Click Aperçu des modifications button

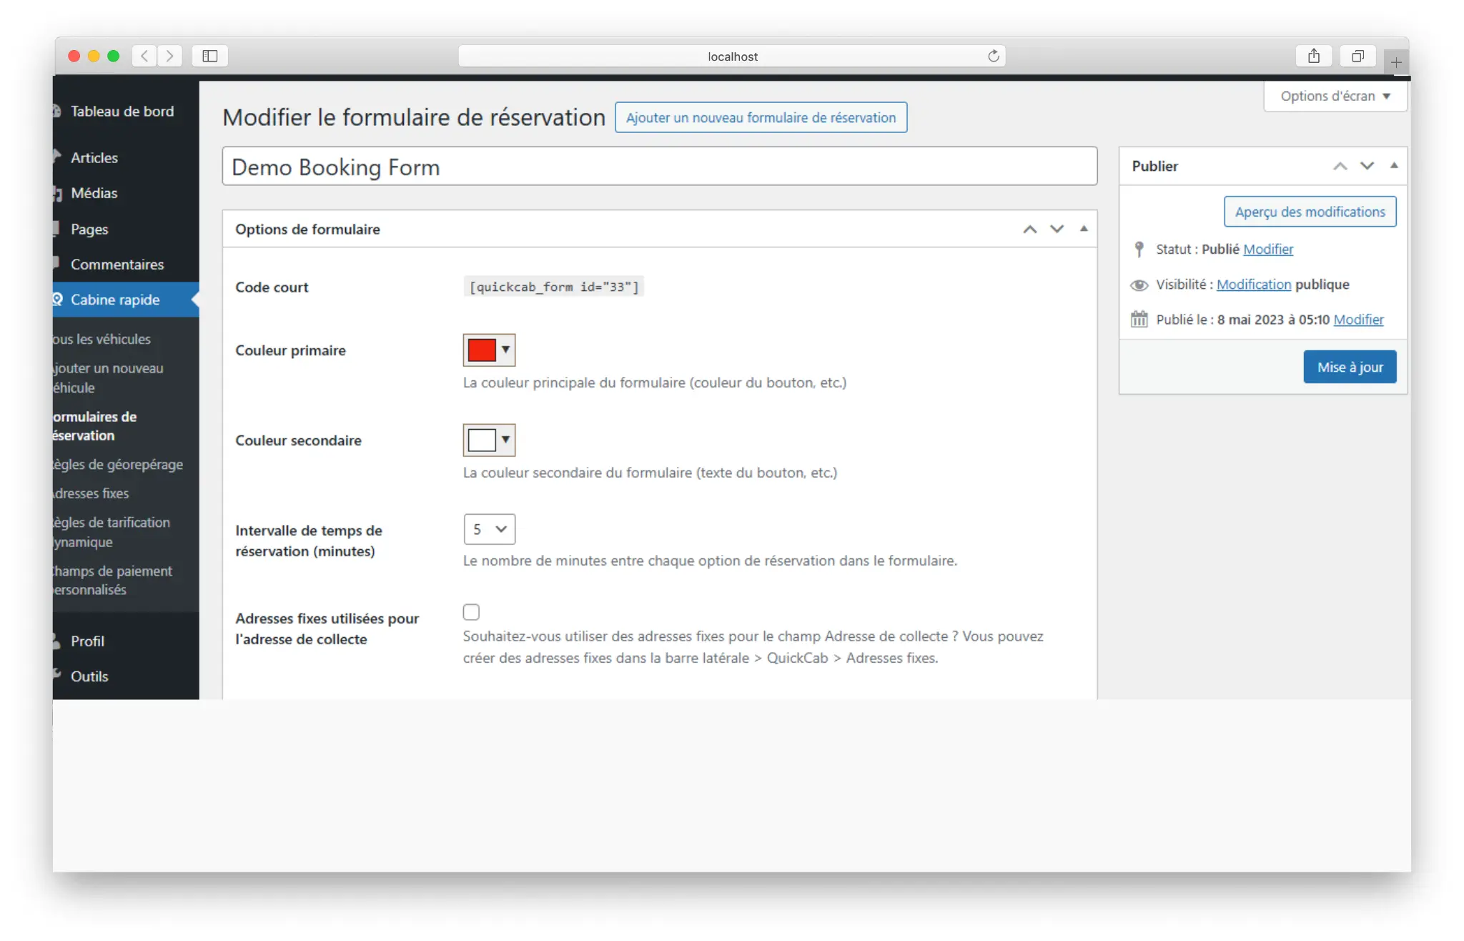point(1310,212)
